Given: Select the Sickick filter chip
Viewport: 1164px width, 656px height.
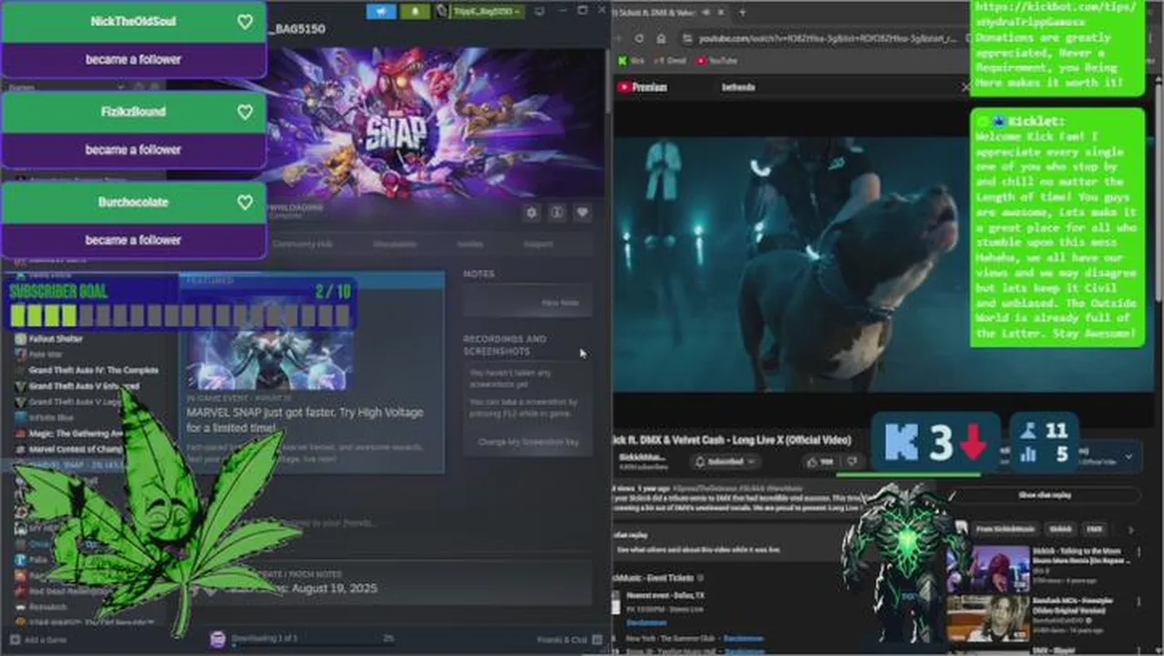Looking at the screenshot, I should pos(1060,529).
